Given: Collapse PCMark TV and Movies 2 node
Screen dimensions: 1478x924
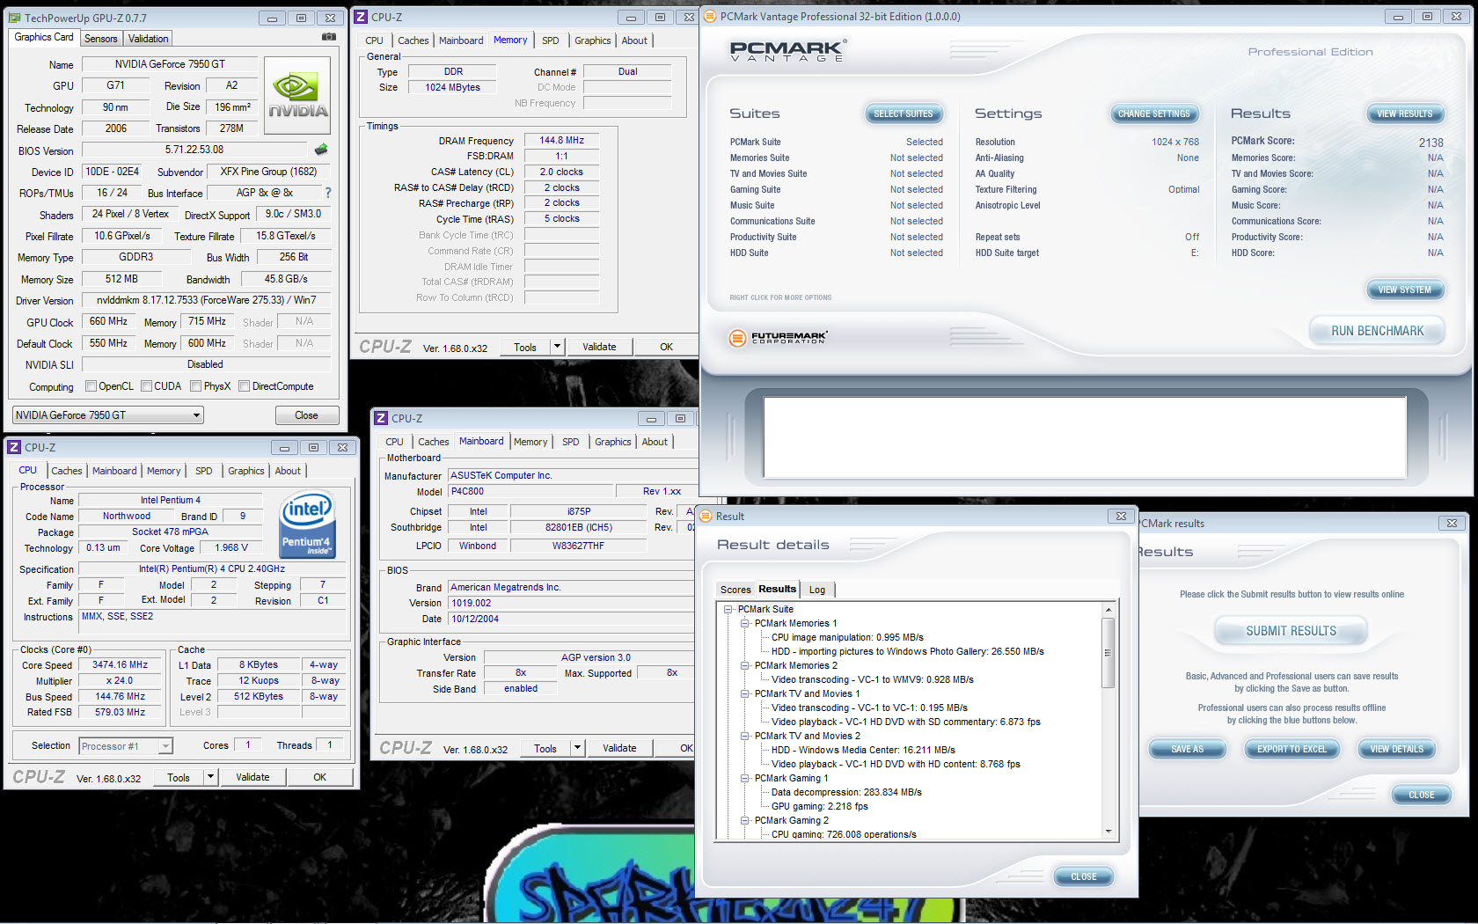Looking at the screenshot, I should (x=745, y=736).
